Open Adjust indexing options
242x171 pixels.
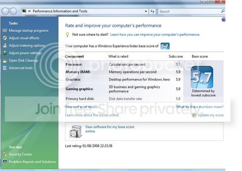pos(27,46)
